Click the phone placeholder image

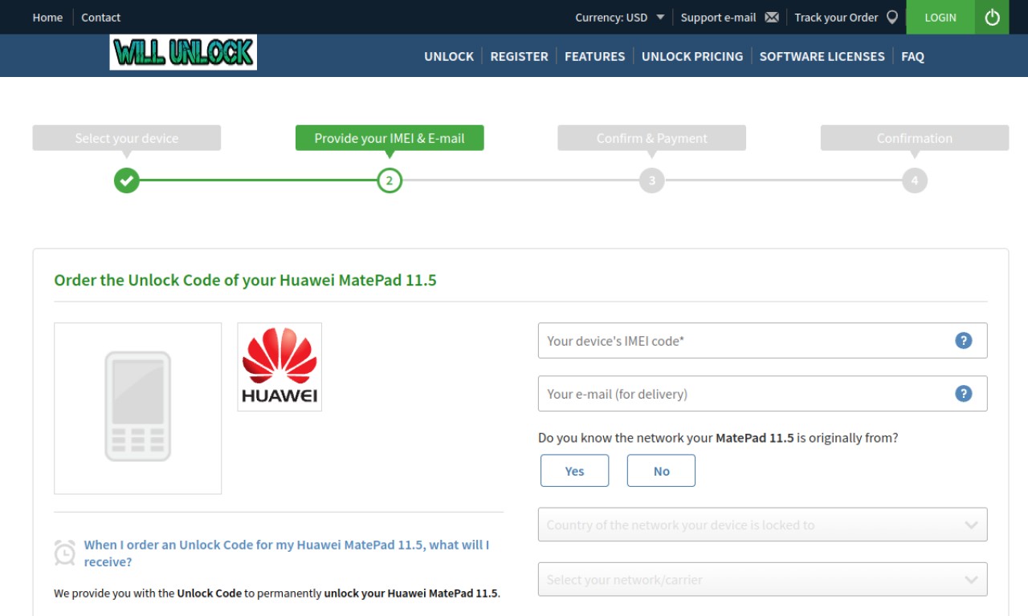[x=138, y=408]
